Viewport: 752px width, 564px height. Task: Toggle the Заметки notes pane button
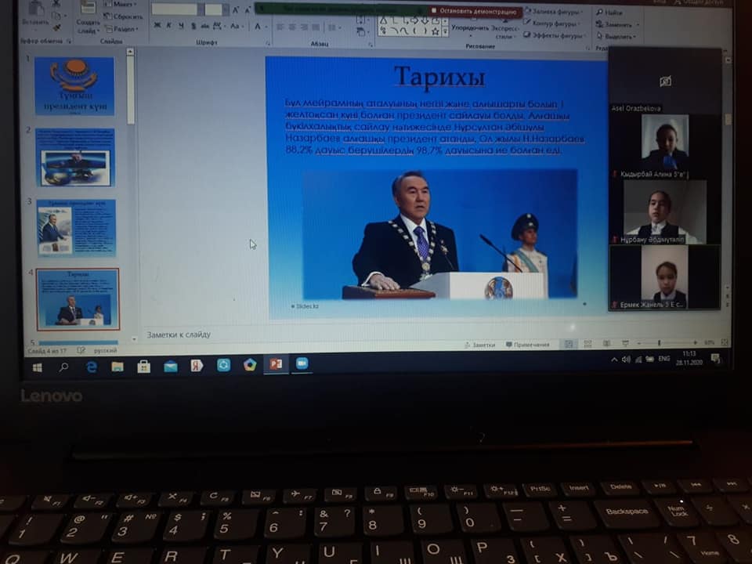479,345
